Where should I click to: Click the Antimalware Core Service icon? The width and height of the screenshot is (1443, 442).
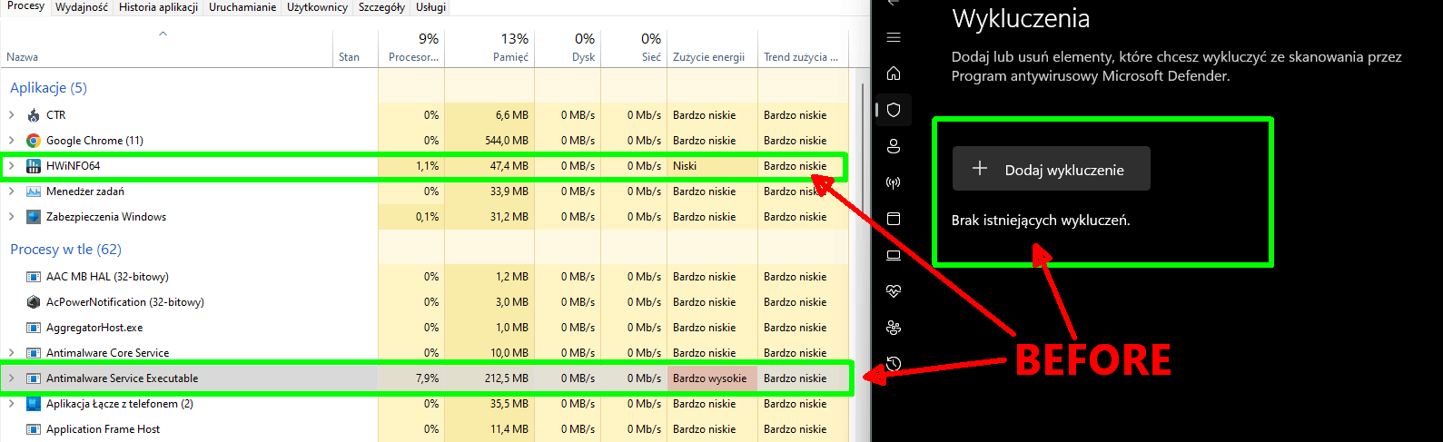coord(34,353)
